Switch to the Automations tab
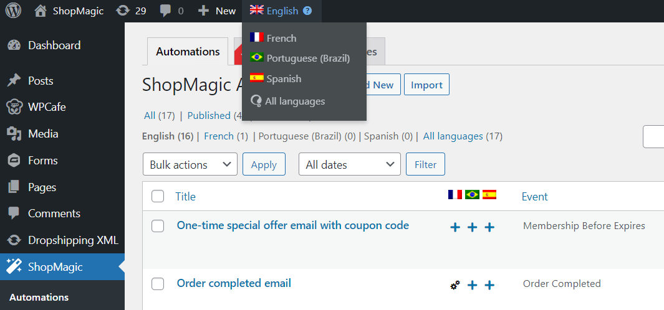The height and width of the screenshot is (310, 664). 188,52
